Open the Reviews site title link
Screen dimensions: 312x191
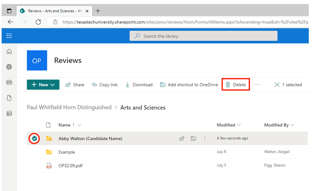pos(68,60)
